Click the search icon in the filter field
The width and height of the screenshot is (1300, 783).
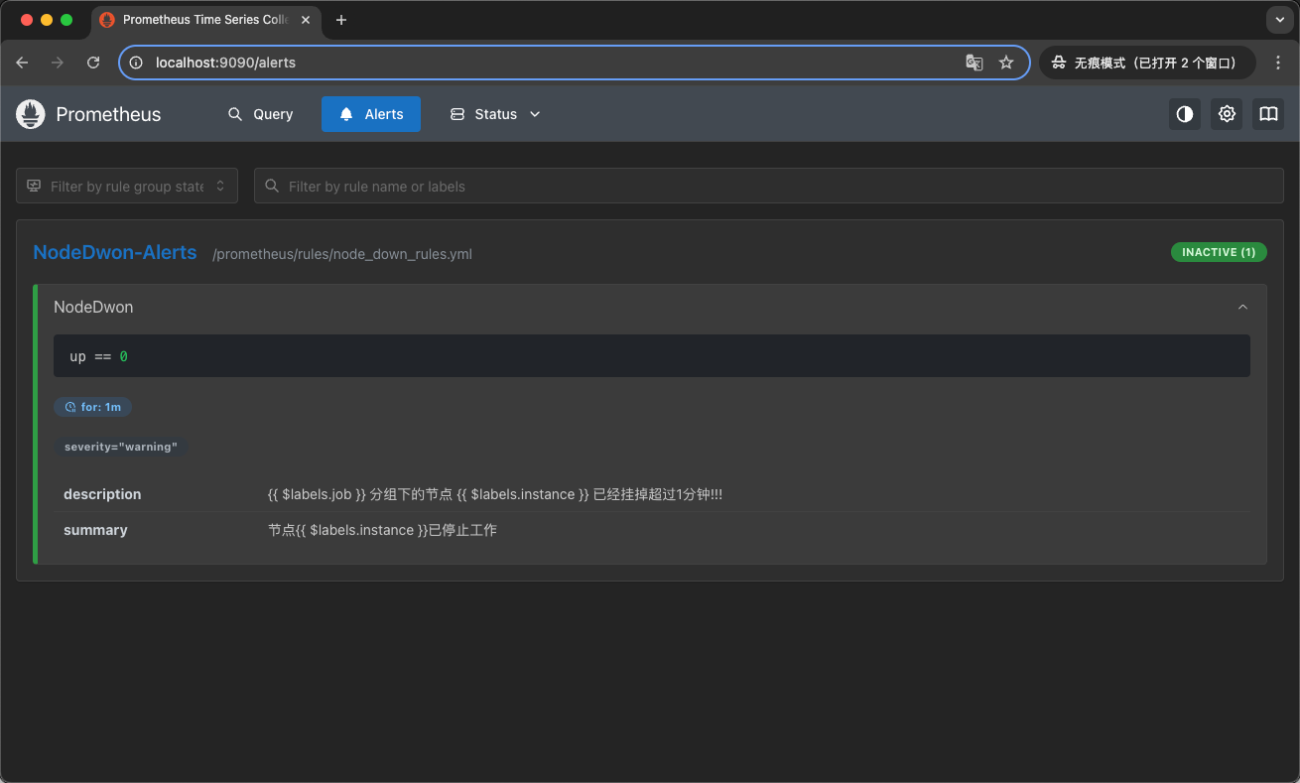272,186
